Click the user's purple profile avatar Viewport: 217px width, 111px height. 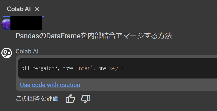6,24
